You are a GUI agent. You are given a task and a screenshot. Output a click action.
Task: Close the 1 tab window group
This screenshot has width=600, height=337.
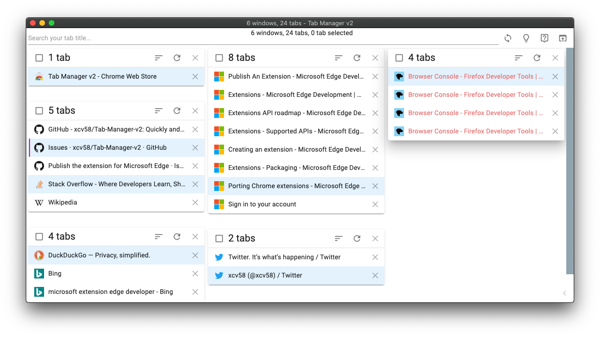[195, 58]
